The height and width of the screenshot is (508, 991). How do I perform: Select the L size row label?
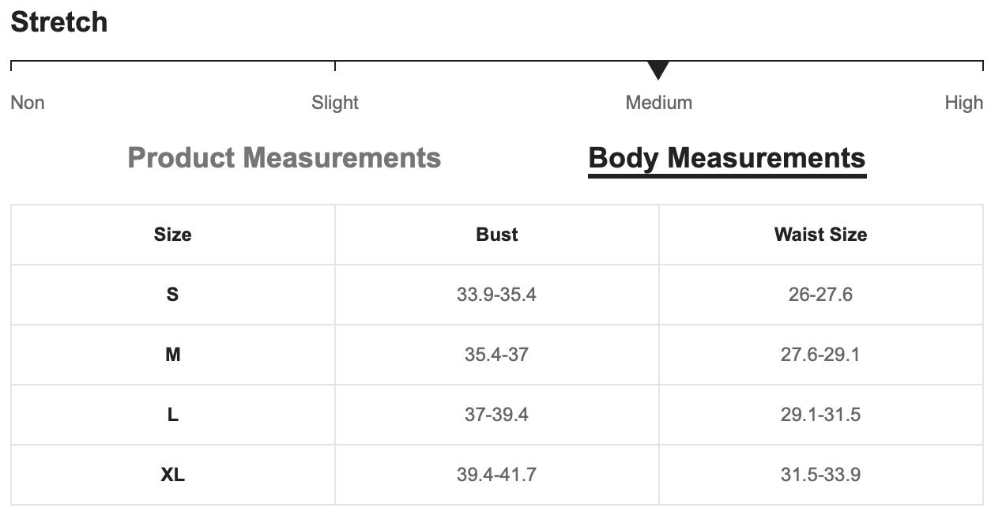(172, 415)
